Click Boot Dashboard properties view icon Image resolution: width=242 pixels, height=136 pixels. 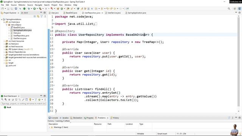26,100
